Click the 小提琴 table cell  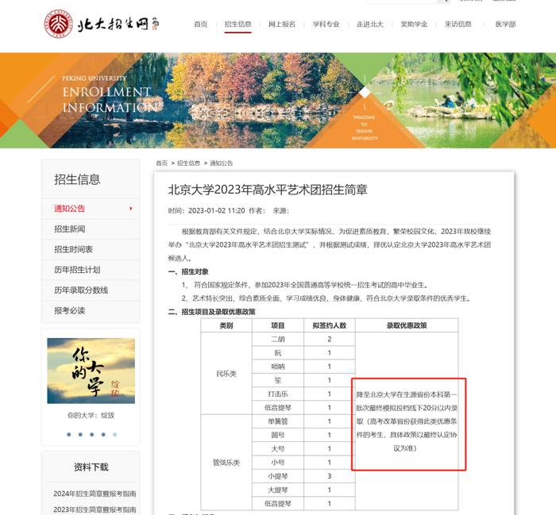tap(278, 476)
